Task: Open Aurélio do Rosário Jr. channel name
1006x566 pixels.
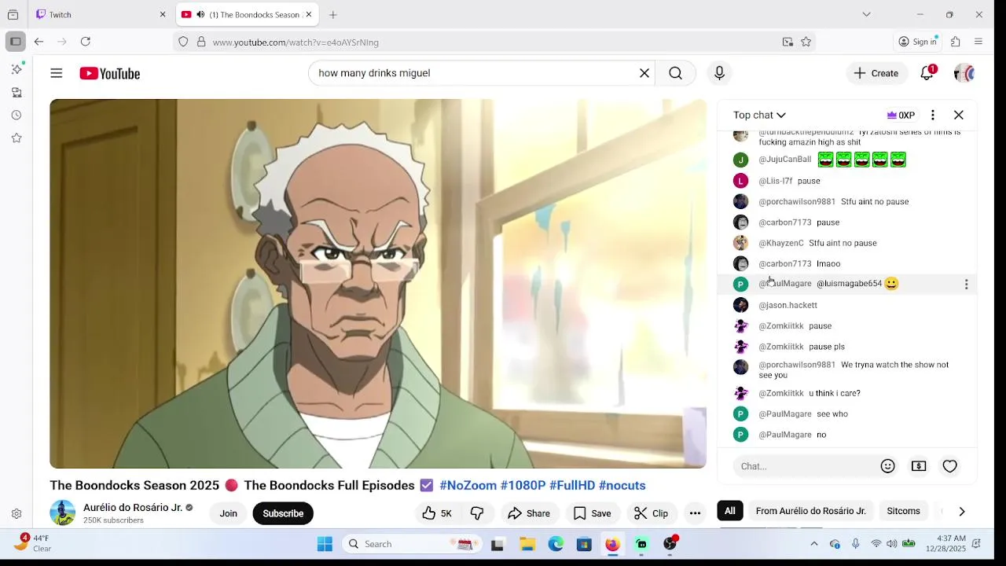Action: click(133, 507)
